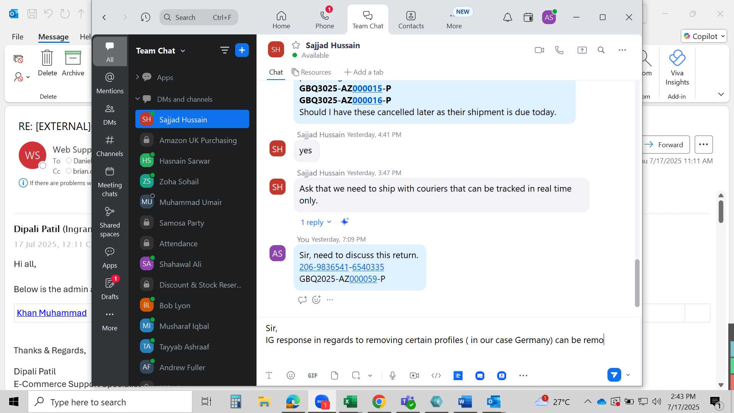Image resolution: width=734 pixels, height=413 pixels.
Task: Open the screenshot dropdown arrow
Action: [x=370, y=376]
